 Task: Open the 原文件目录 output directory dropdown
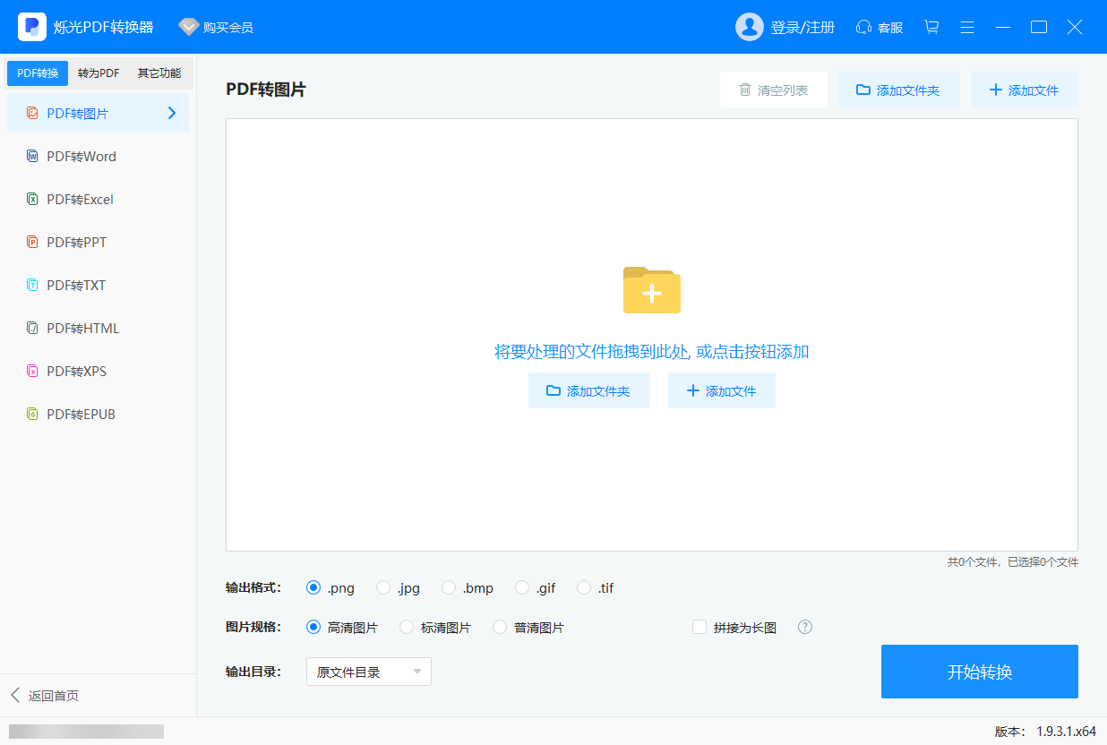pos(369,672)
